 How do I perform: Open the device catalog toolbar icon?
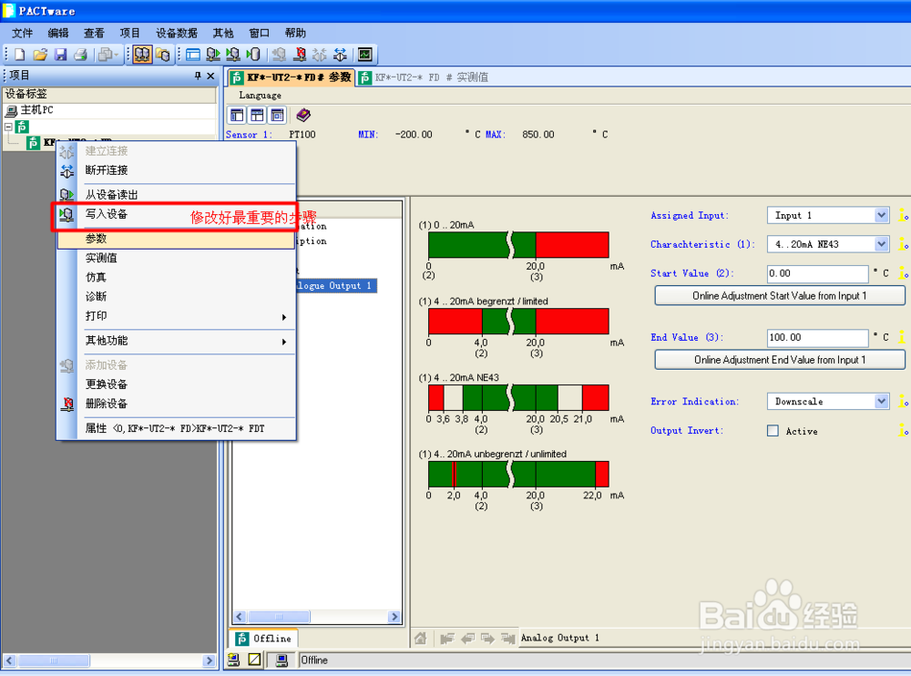coord(163,55)
